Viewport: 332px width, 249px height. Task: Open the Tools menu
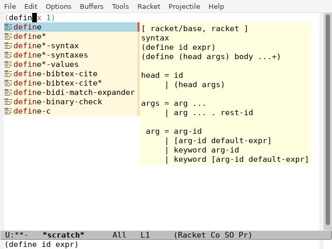click(x=120, y=6)
